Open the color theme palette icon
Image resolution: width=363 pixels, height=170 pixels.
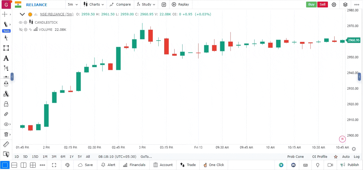[x=67, y=165]
